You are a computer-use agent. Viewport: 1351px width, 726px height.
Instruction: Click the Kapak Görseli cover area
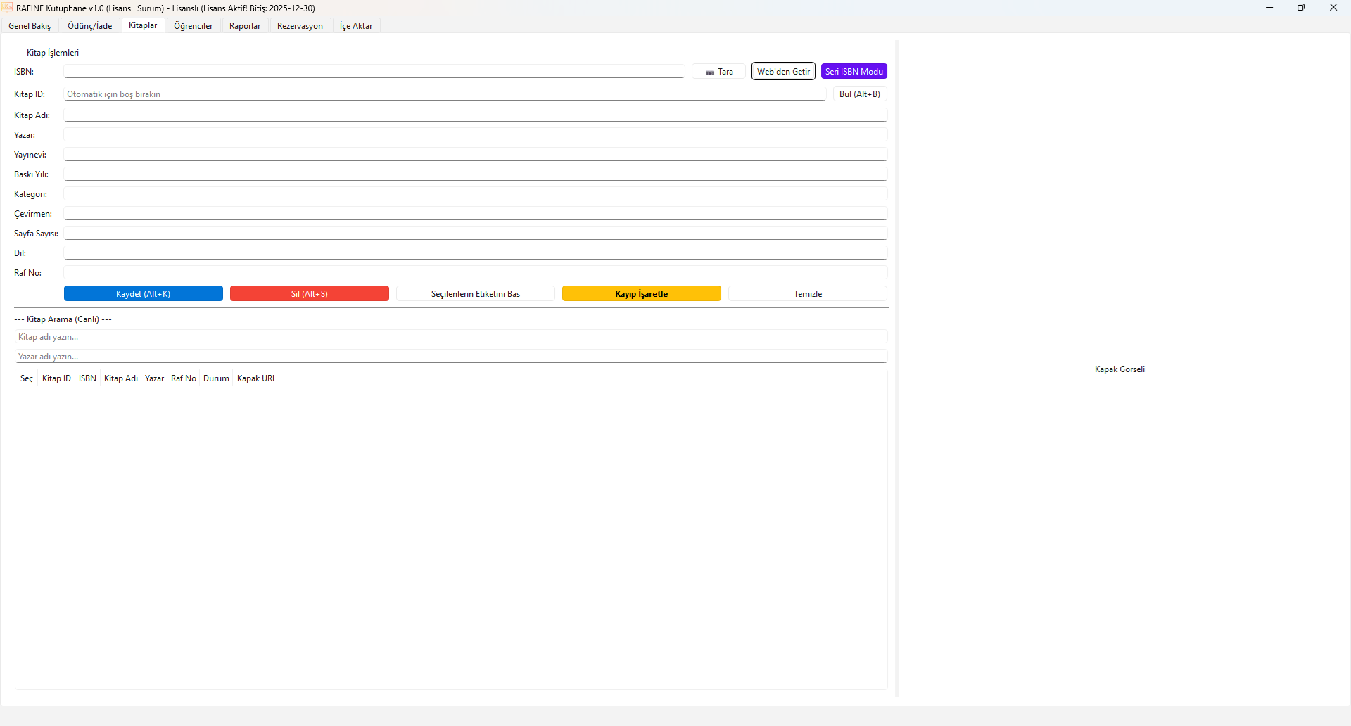[1120, 369]
